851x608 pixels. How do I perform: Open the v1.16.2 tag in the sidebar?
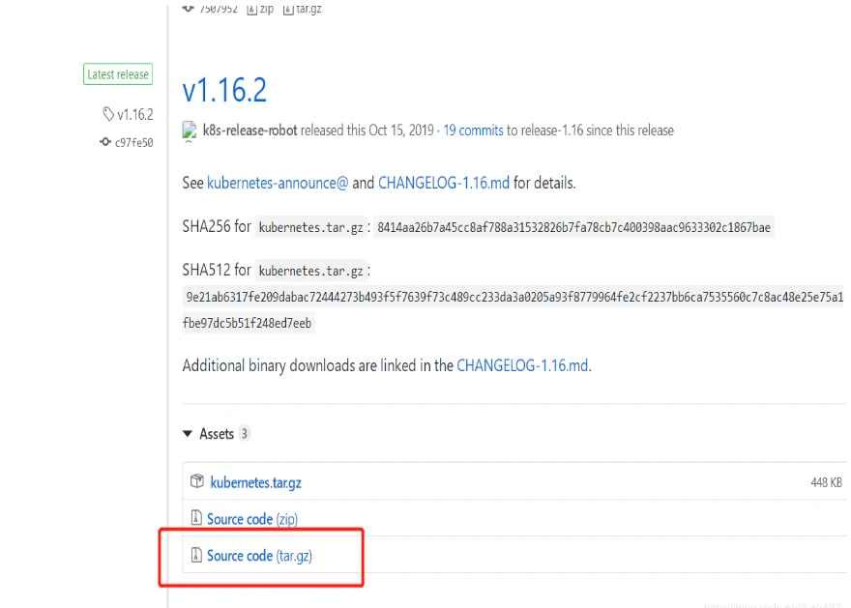(135, 114)
